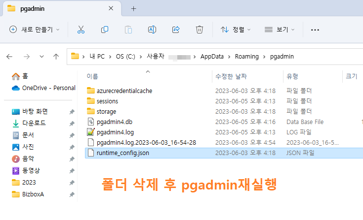Screen dimensions: 363x220
Task: Click pgadmin in the breadcrumb
Action: coord(282,57)
